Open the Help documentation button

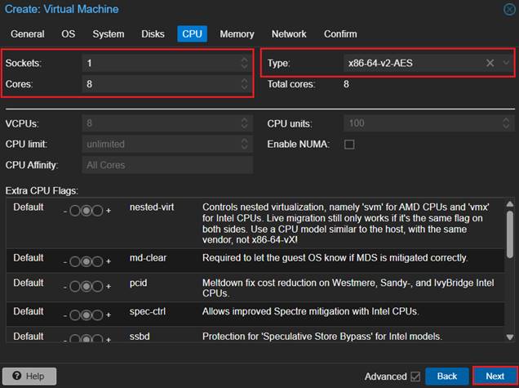(29, 376)
